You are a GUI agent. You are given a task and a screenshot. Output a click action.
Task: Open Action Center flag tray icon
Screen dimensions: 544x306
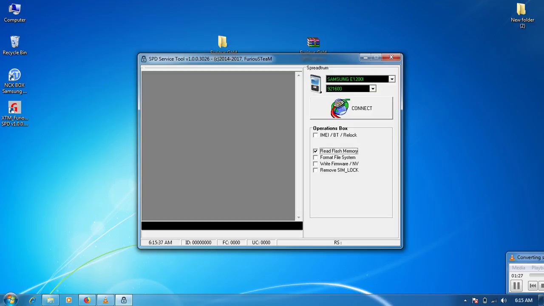[475, 300]
